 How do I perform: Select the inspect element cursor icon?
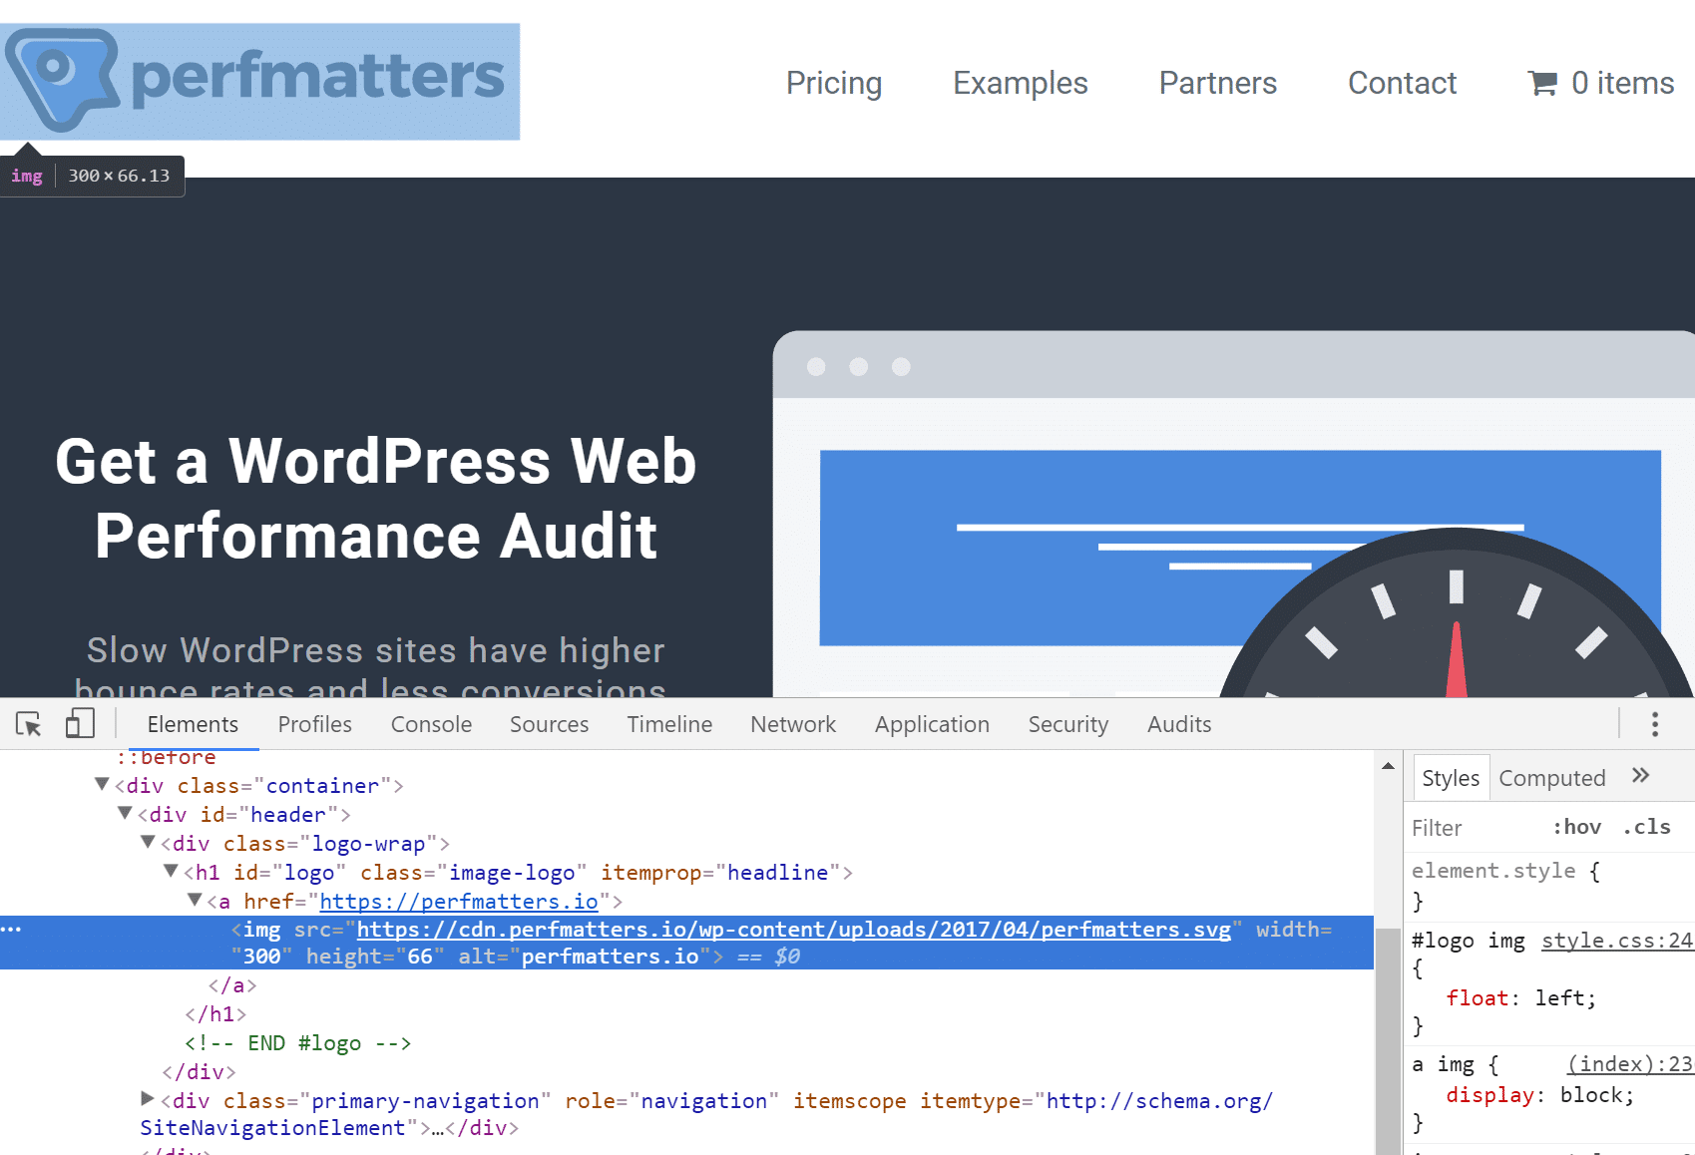click(x=28, y=724)
